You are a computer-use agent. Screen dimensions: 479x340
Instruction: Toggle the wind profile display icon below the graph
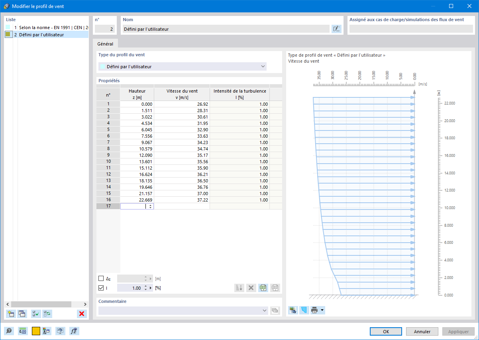(304, 310)
